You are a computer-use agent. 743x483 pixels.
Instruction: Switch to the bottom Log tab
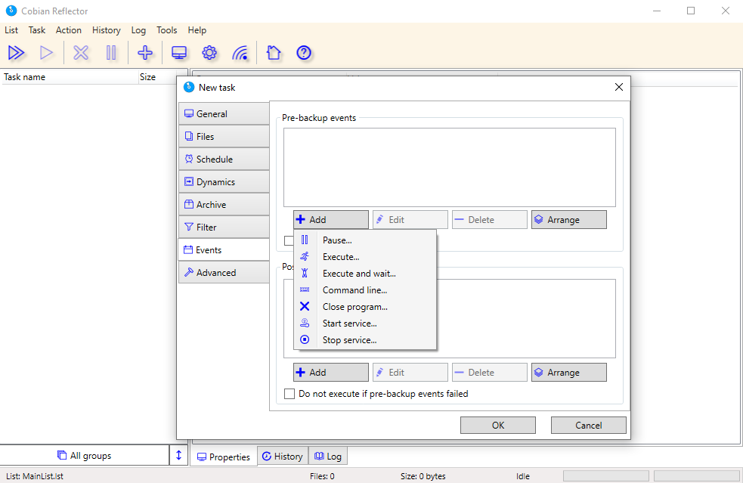tap(328, 456)
